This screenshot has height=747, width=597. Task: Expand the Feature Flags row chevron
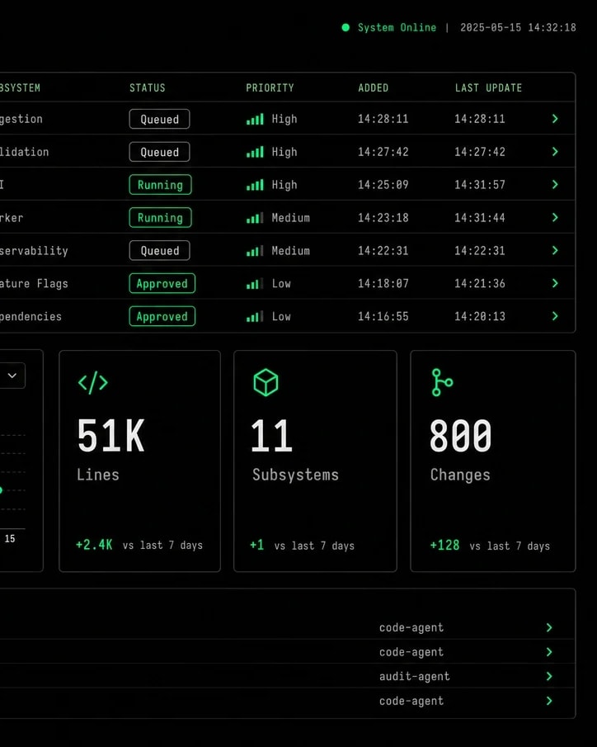pyautogui.click(x=555, y=283)
